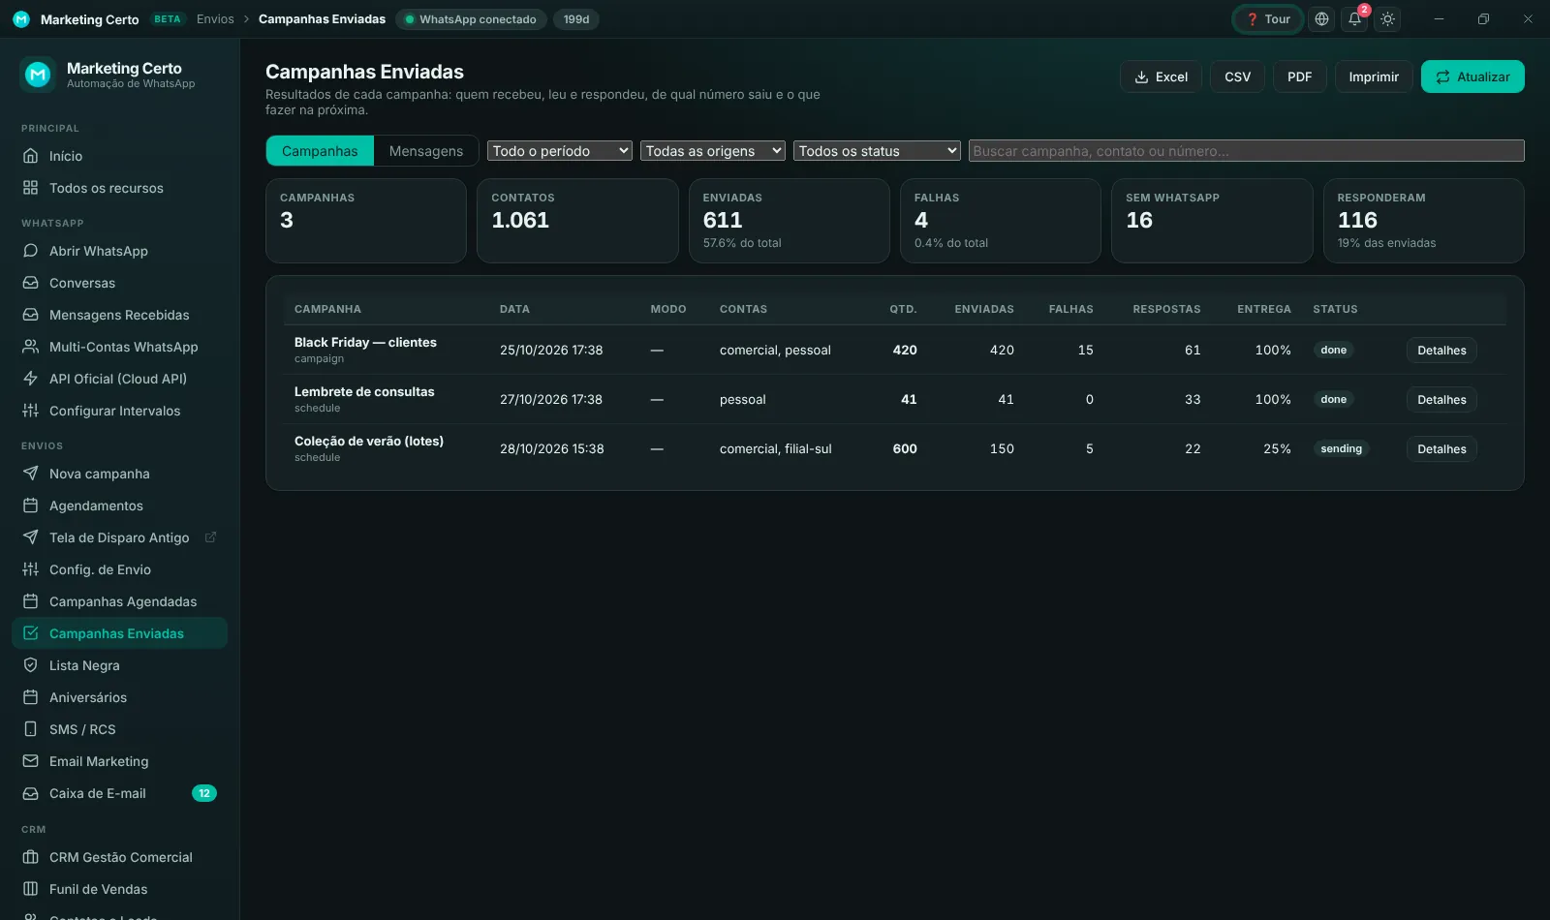Screen dimensions: 1550x920
Task: Click the campaign search input field
Action: click(x=1246, y=151)
